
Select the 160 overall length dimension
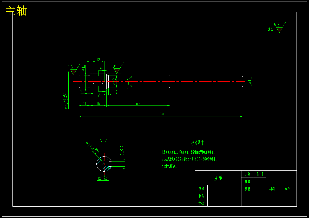pos(161,114)
